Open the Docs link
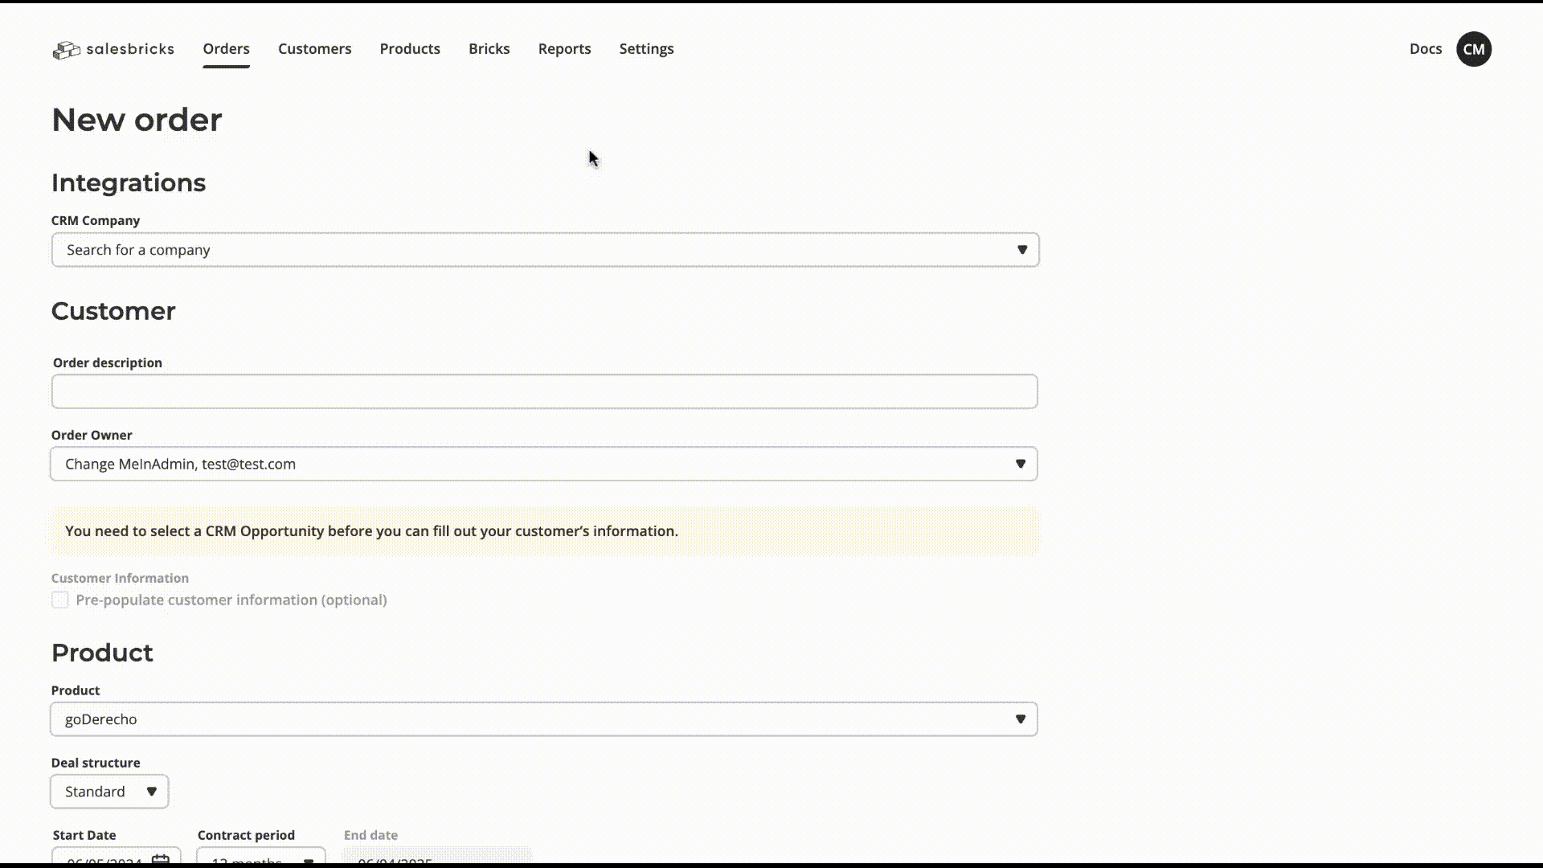Viewport: 1543px width, 868px height. 1425,49
